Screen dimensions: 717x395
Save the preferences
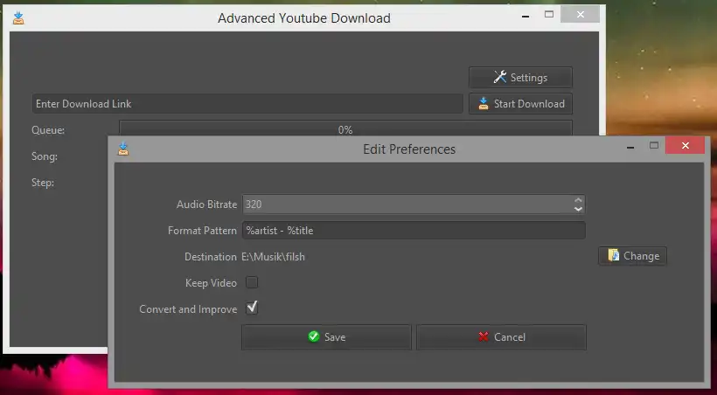pyautogui.click(x=326, y=337)
